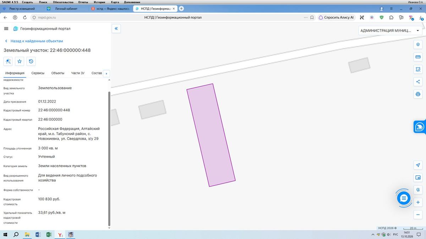Image resolution: width=426 pixels, height=239 pixels.
Task: Open the map layers button
Action: tap(418, 44)
